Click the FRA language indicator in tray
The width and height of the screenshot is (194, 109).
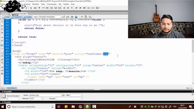click(x=175, y=107)
